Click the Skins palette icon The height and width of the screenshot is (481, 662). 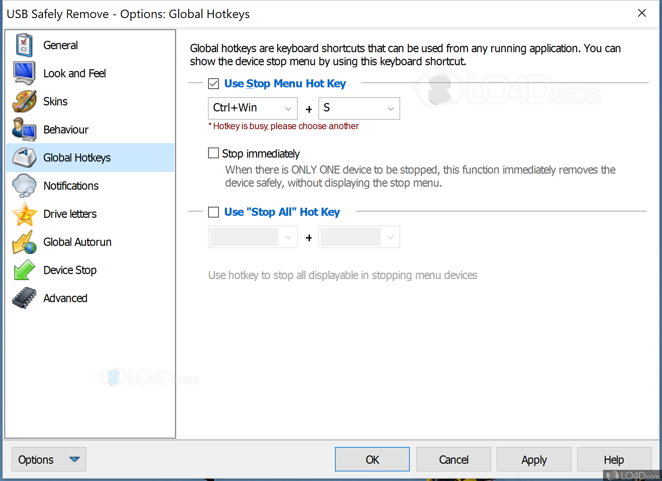(23, 101)
